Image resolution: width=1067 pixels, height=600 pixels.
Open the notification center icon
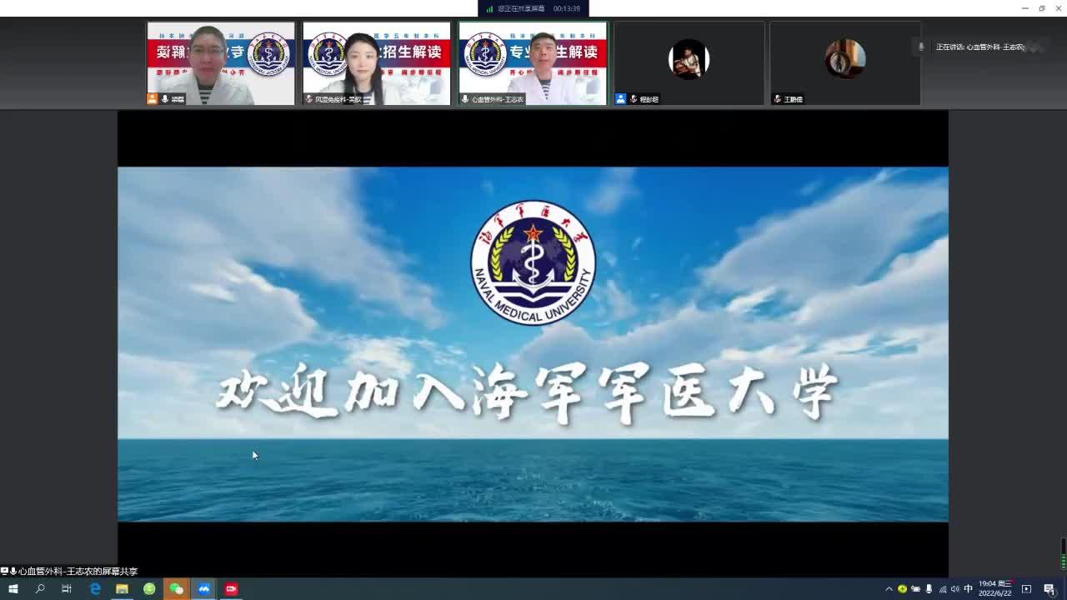1049,589
